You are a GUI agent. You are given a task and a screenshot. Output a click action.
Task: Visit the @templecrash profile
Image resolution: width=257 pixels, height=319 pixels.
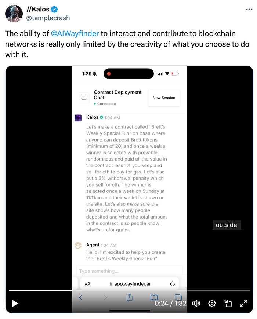[48, 18]
